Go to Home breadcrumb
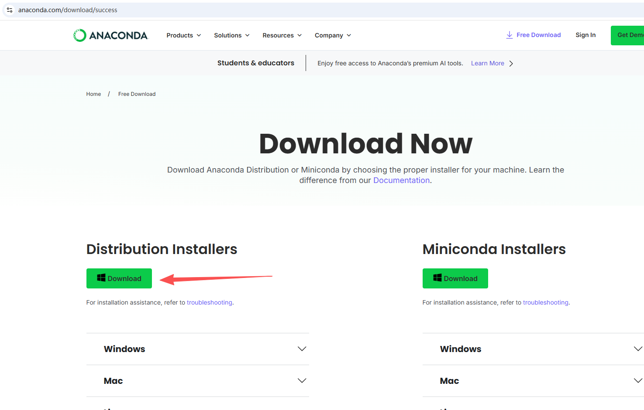 tap(93, 94)
